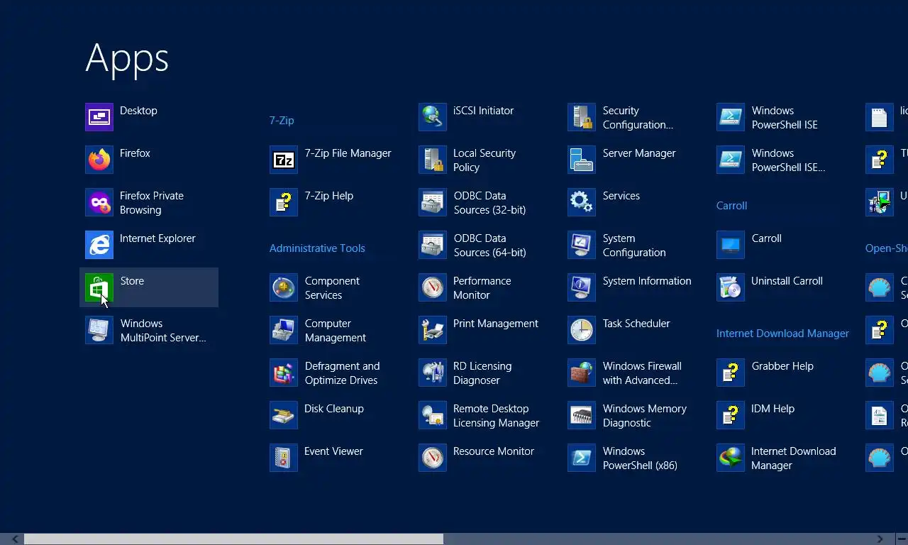908x545 pixels.
Task: Open the Print Management icon
Action: (433, 330)
